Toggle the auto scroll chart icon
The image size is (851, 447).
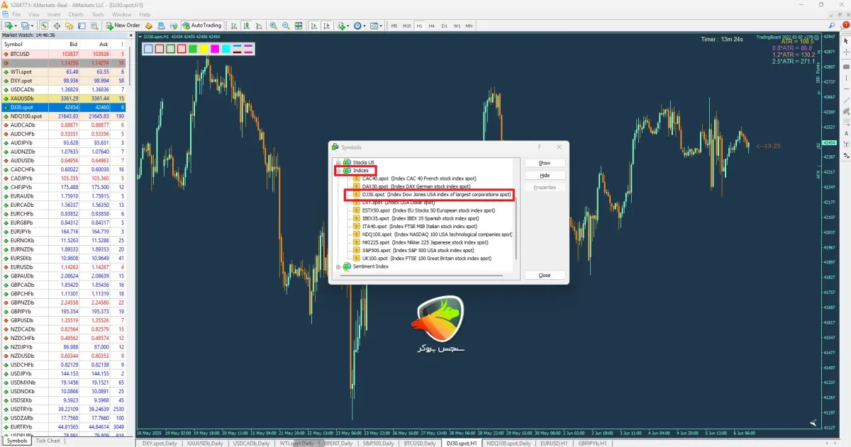(314, 26)
